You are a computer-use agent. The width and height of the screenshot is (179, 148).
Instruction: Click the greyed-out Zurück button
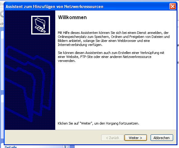pyautogui.click(x=112, y=138)
